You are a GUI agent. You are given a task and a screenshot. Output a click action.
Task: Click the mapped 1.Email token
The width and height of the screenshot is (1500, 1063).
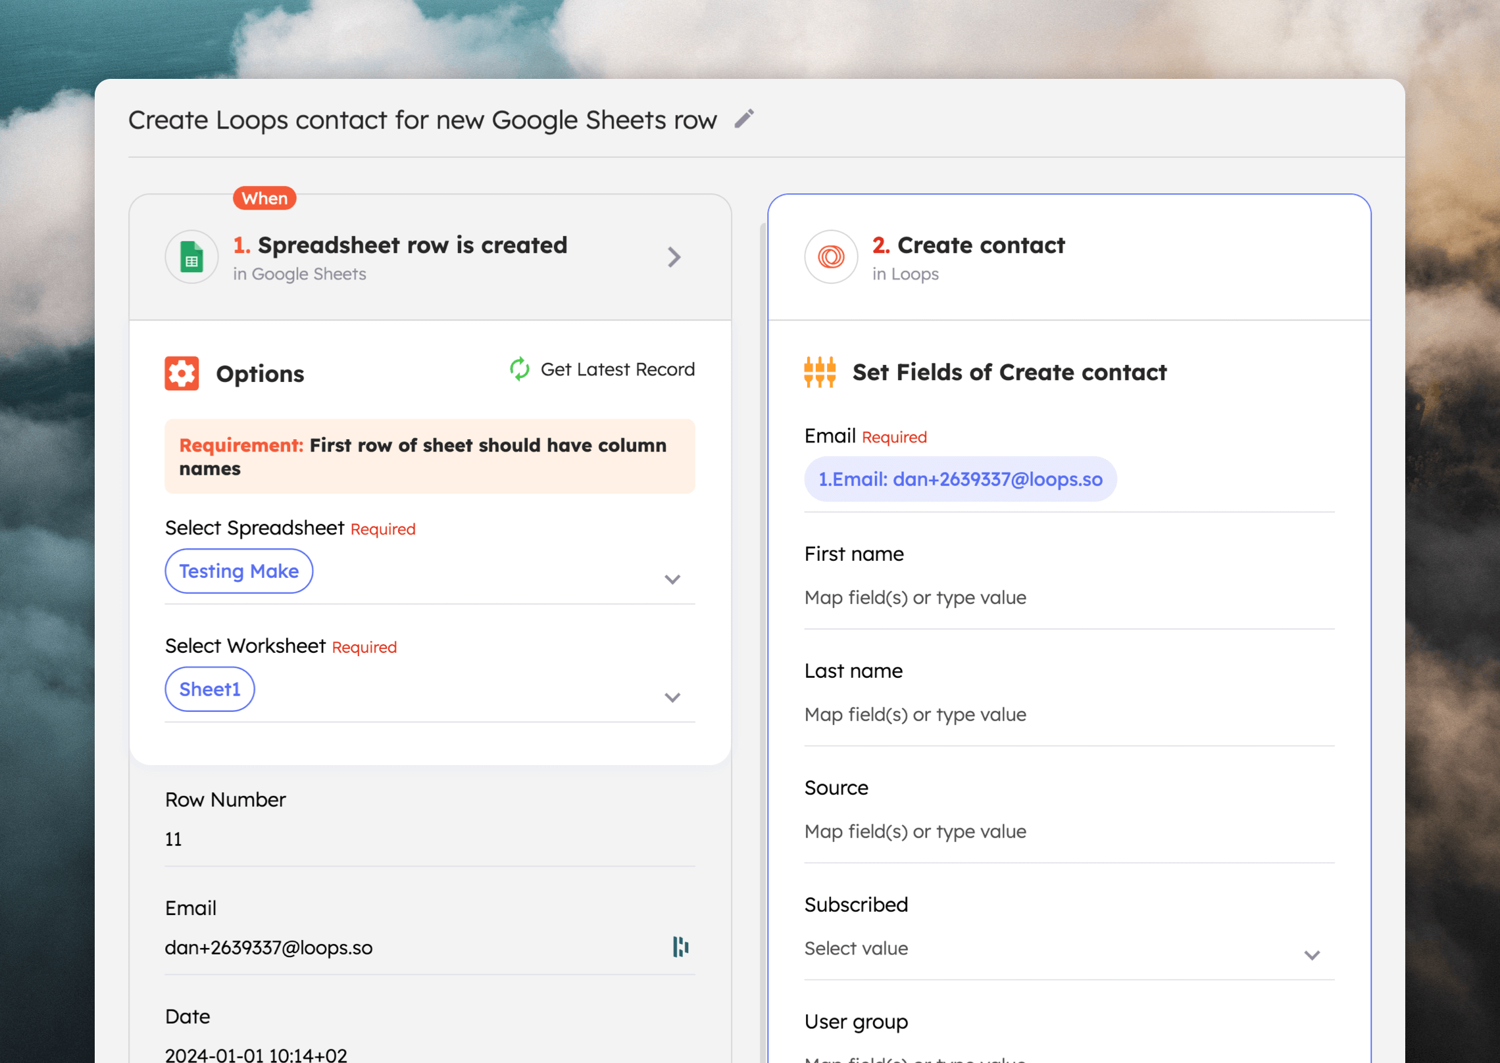[x=960, y=479]
